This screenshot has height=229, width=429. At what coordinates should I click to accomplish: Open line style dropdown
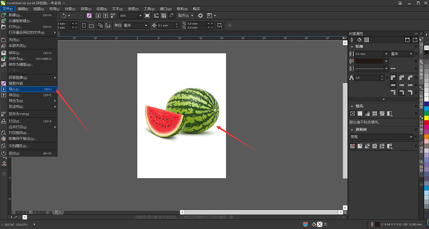[x=386, y=68]
